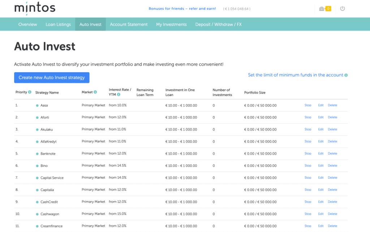Click the status dot next to Aasa
Image resolution: width=370 pixels, height=232 pixels.
pyautogui.click(x=37, y=105)
